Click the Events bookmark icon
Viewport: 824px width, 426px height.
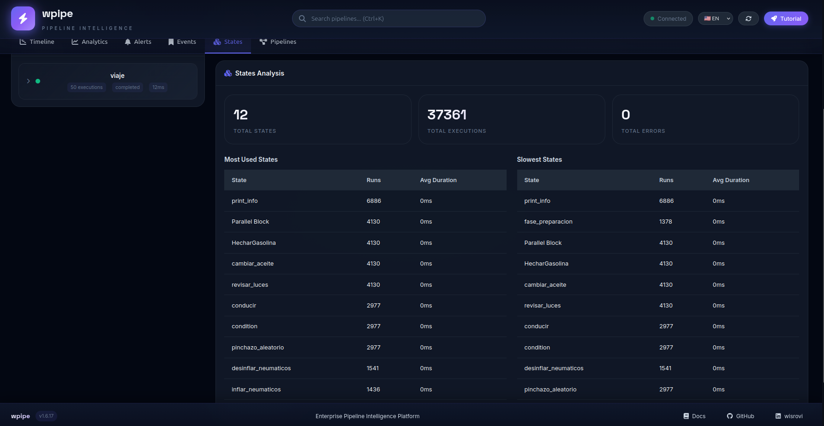(x=171, y=42)
